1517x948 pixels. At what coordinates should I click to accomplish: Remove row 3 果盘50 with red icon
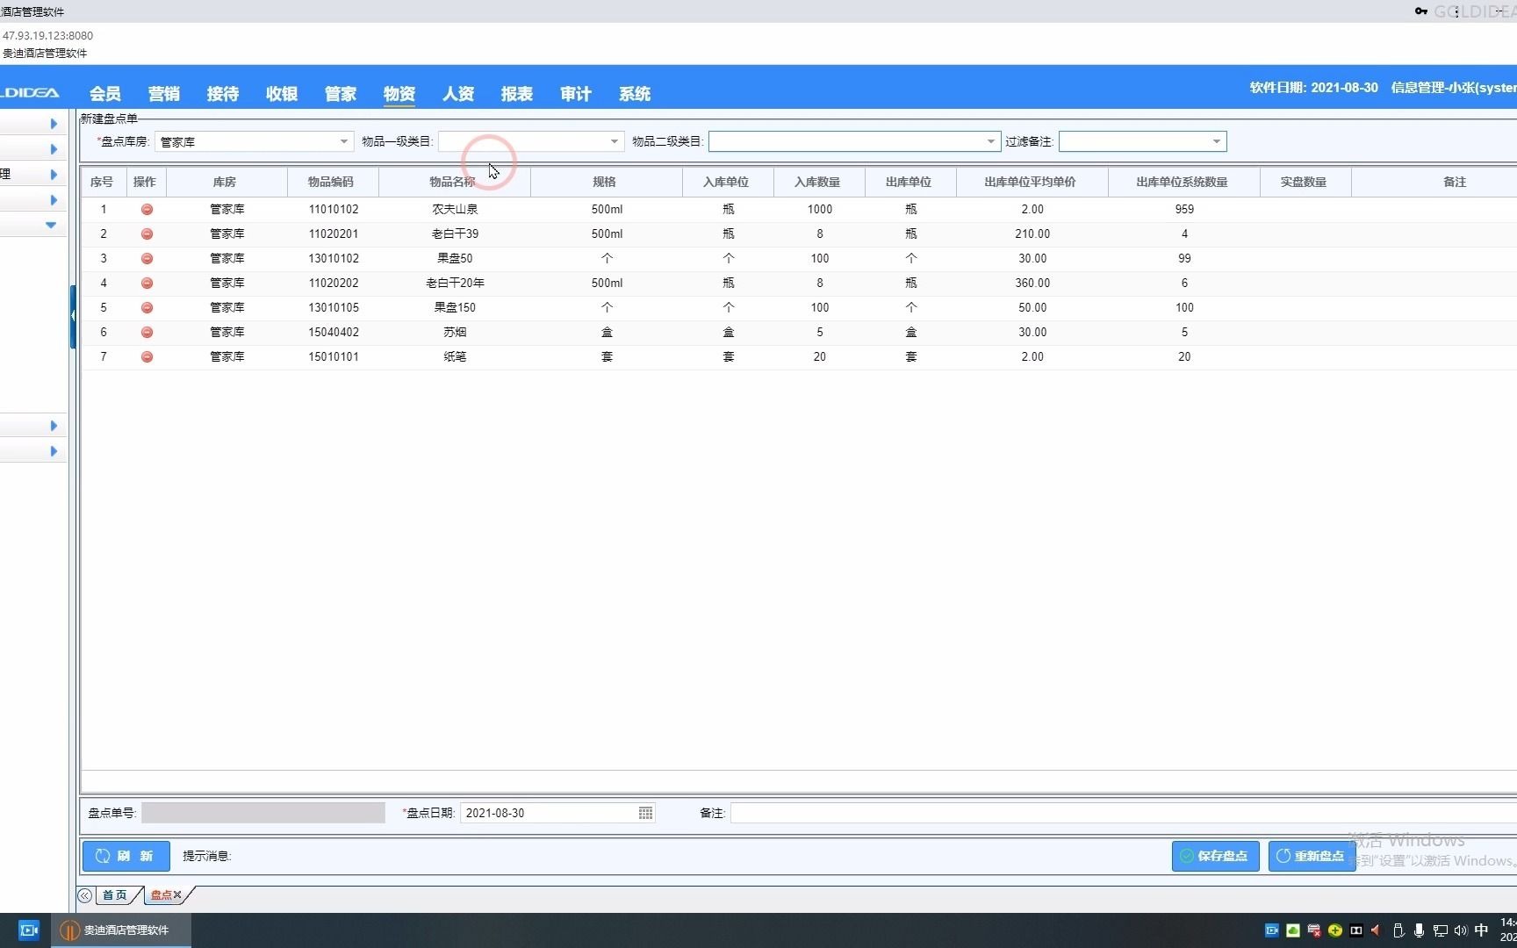click(x=147, y=258)
